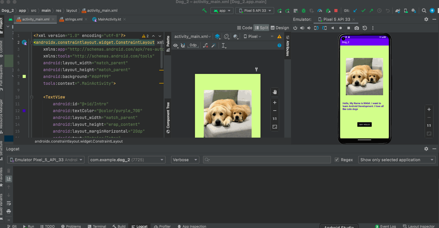Toggle Use Soft Wraps in Logcat
The height and width of the screenshot is (228, 439).
[x=9, y=203]
